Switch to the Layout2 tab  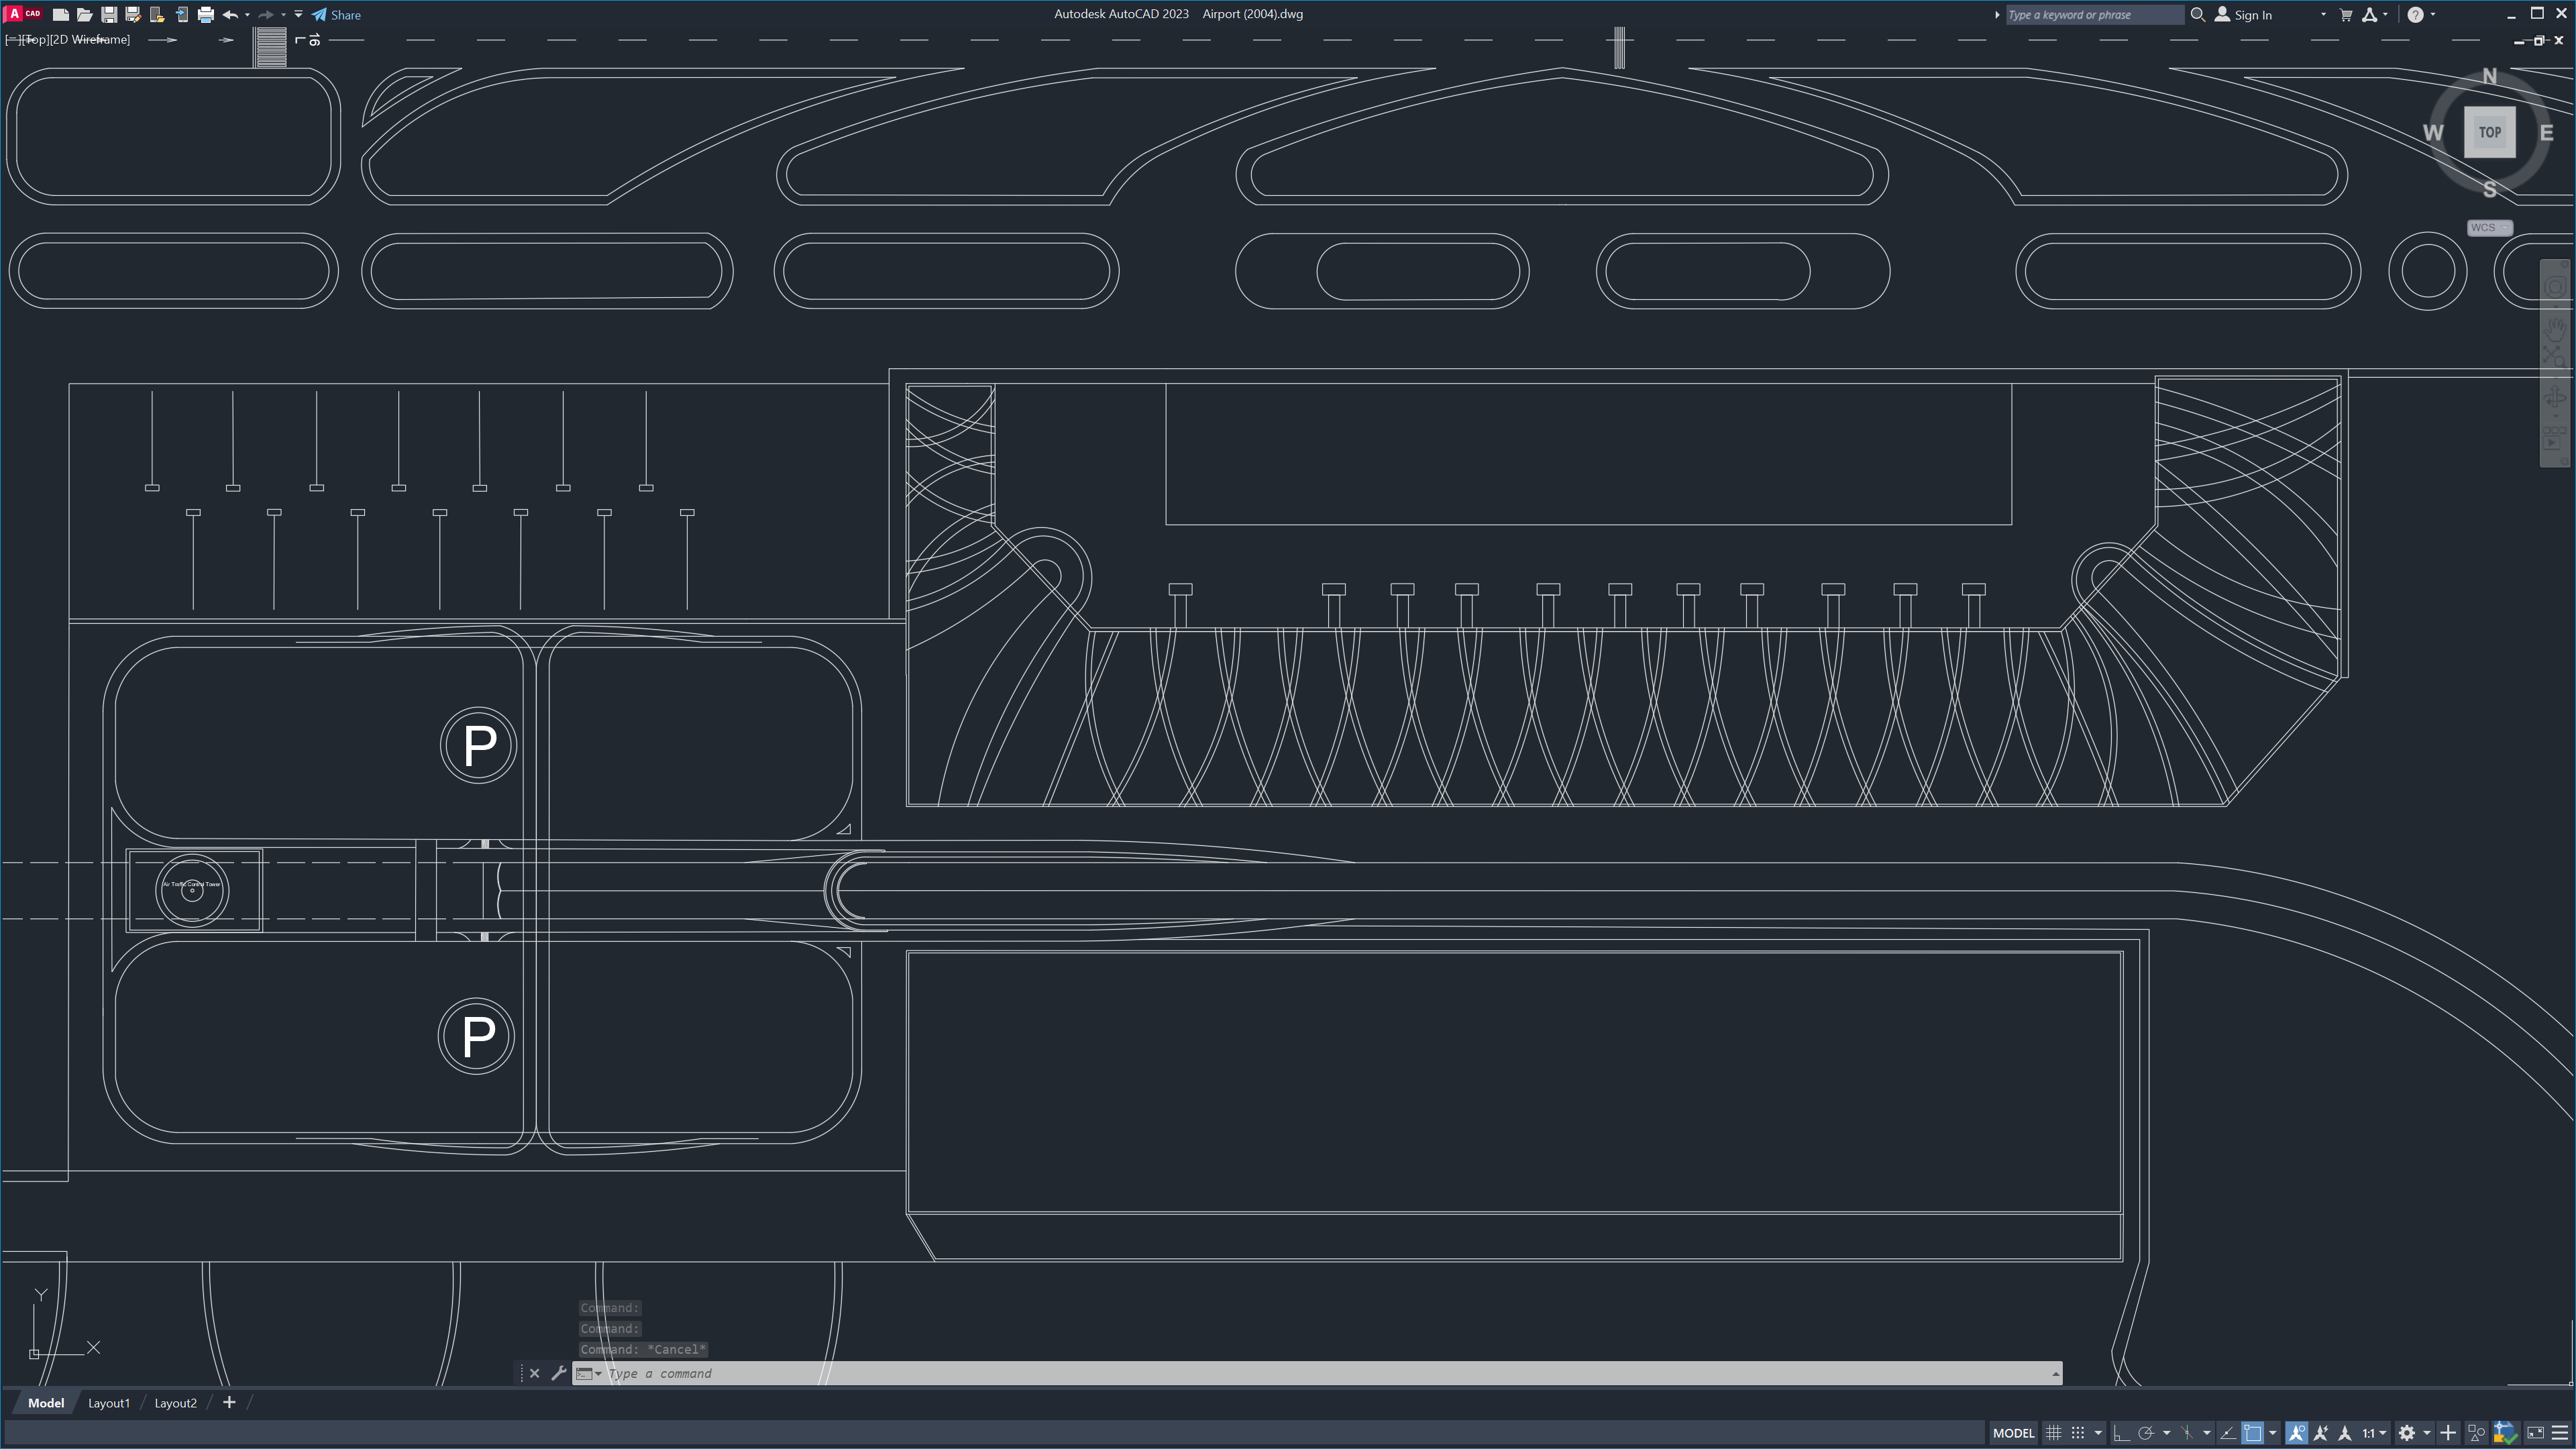click(x=175, y=1403)
